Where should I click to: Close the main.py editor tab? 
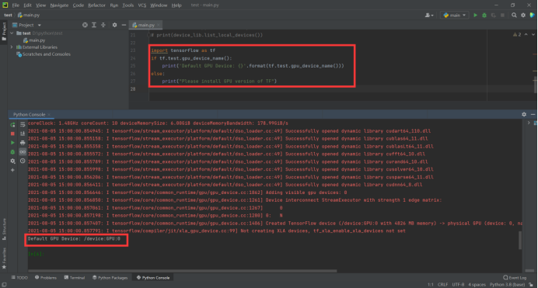tap(158, 25)
